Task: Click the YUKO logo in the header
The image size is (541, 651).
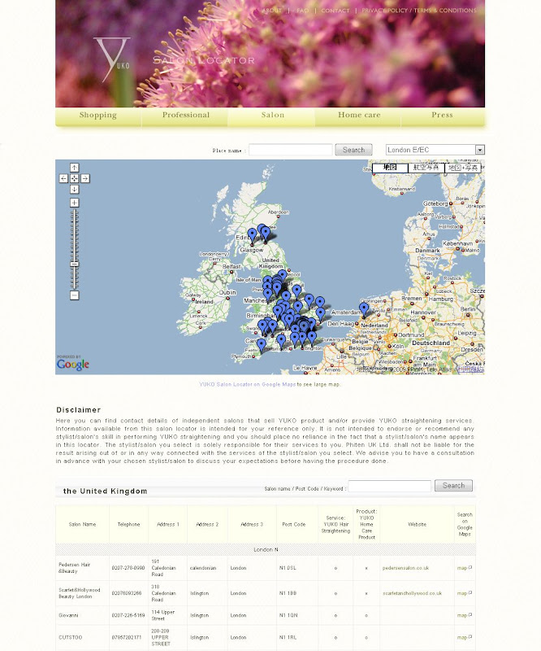Action: [x=112, y=59]
